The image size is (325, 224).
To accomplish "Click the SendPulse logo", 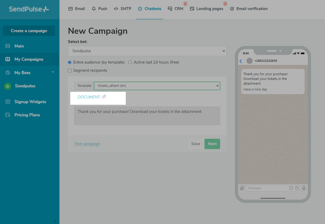I will pos(29,9).
